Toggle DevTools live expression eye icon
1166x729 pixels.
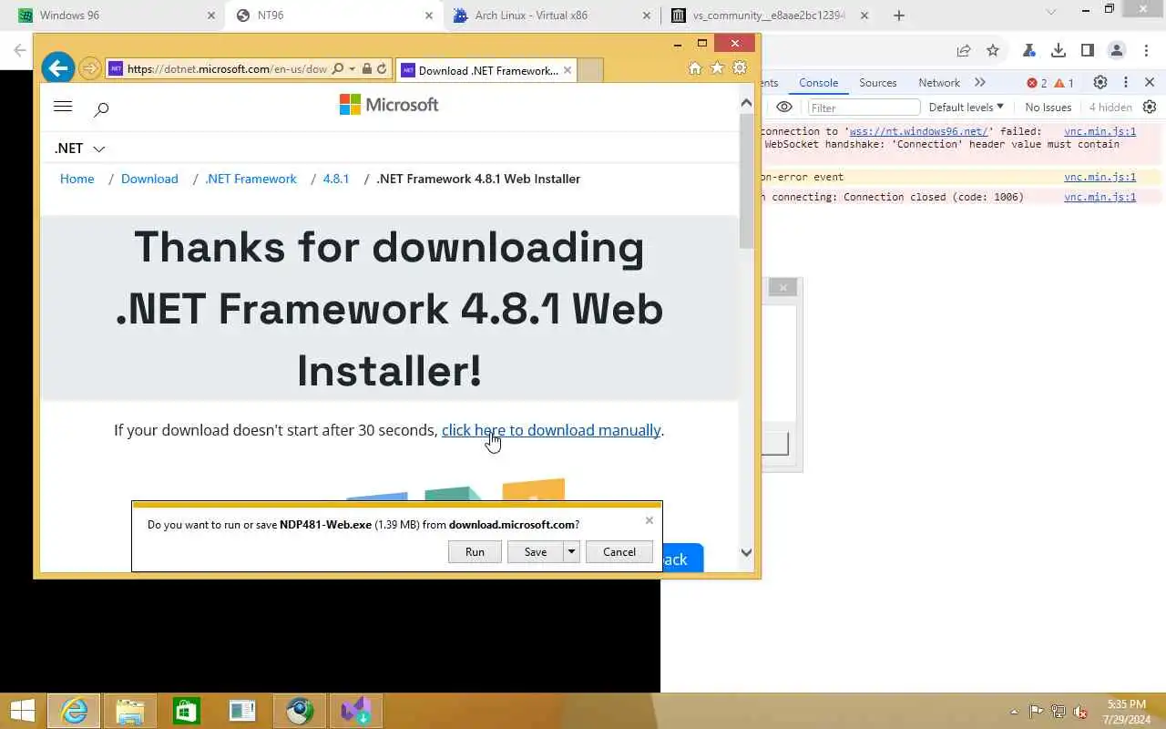(x=783, y=107)
